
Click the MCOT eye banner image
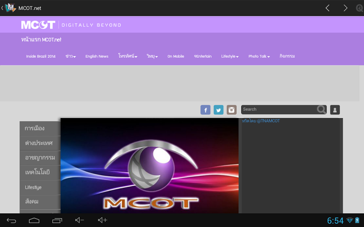pos(149,166)
